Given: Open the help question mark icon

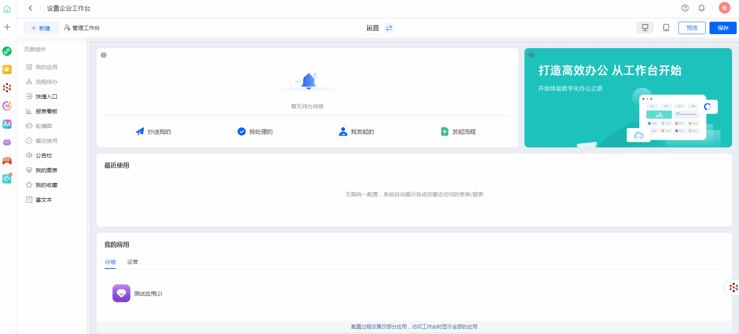Looking at the screenshot, I should click(685, 8).
